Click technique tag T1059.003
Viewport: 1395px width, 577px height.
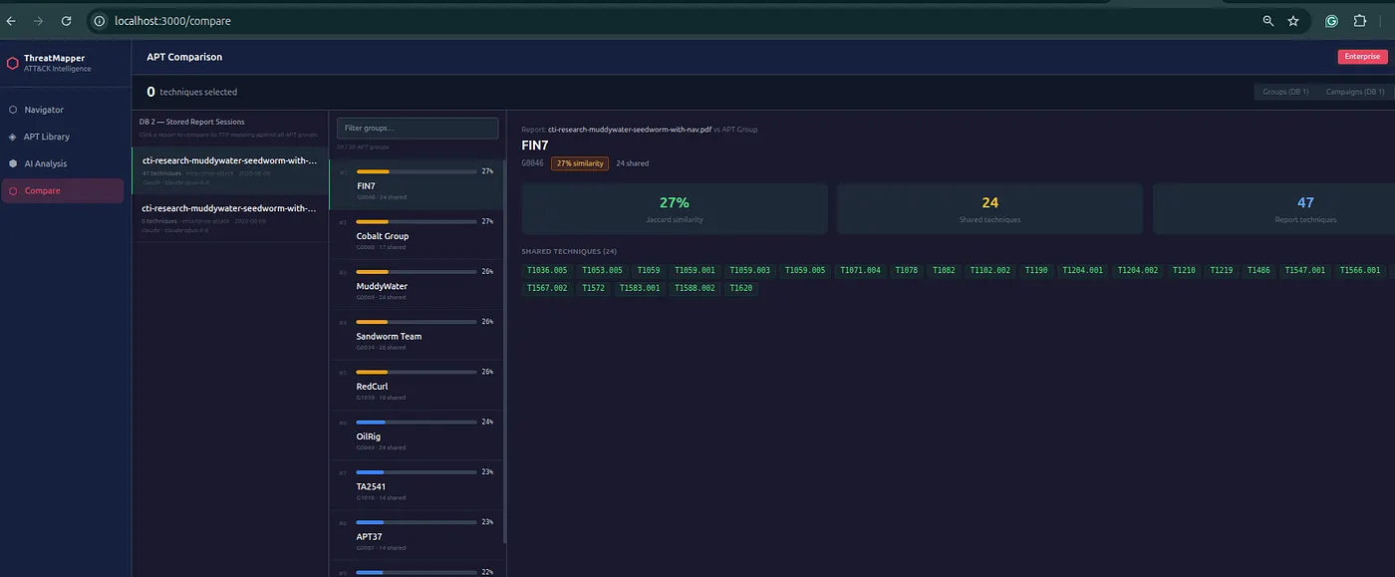click(749, 270)
